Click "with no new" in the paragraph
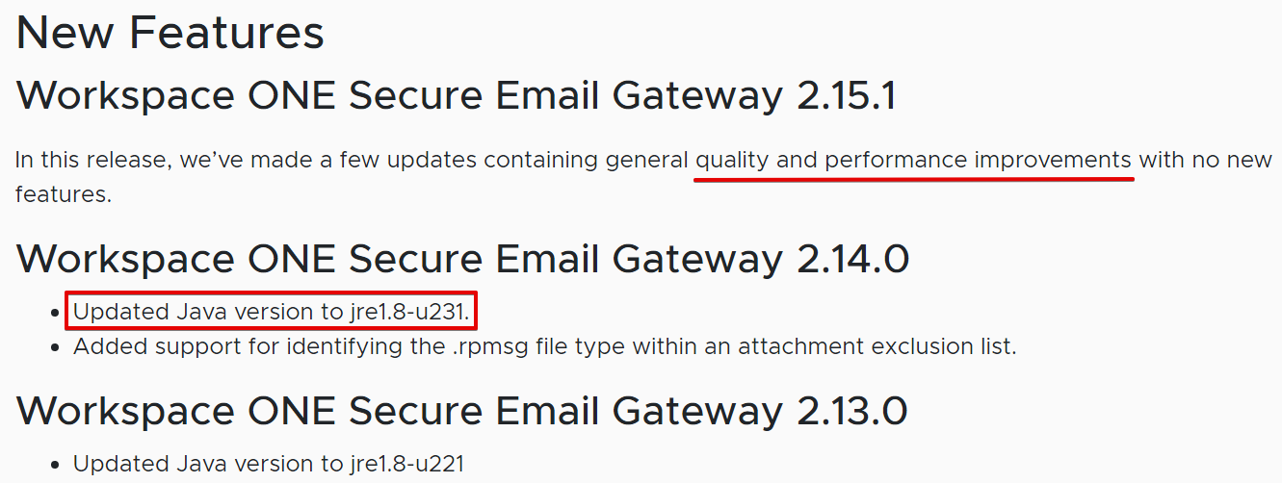This screenshot has height=483, width=1282. tap(1205, 160)
